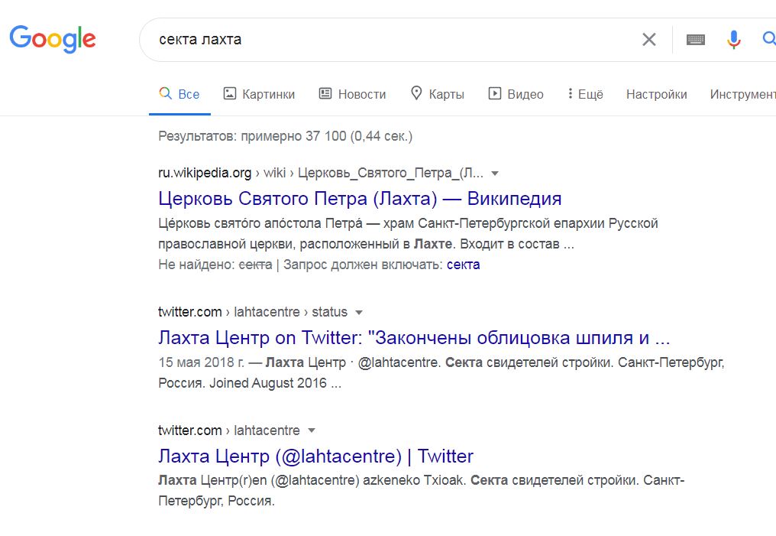Click the 'twitter.com › lahtacentre › status' URL text

pyautogui.click(x=252, y=312)
